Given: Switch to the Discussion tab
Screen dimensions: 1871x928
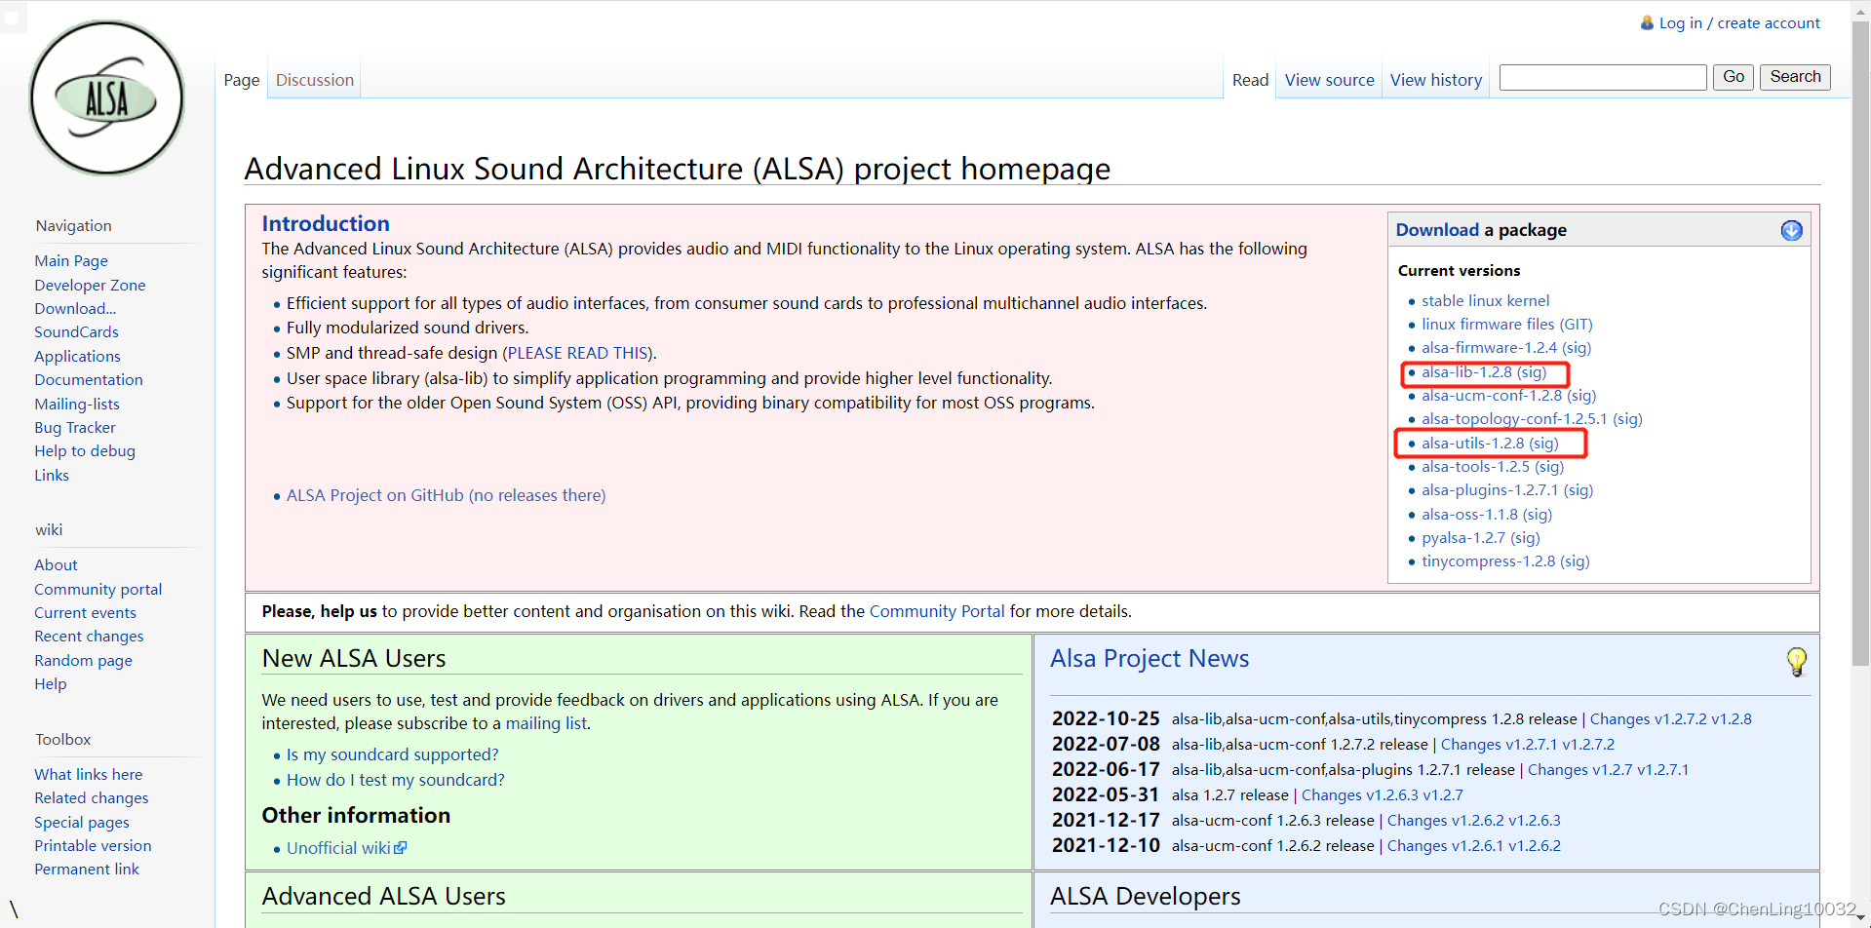Looking at the screenshot, I should [315, 80].
